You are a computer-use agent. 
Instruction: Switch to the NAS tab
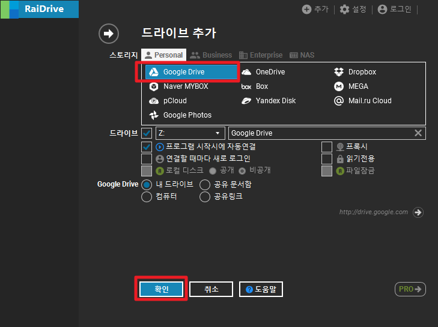click(x=302, y=55)
